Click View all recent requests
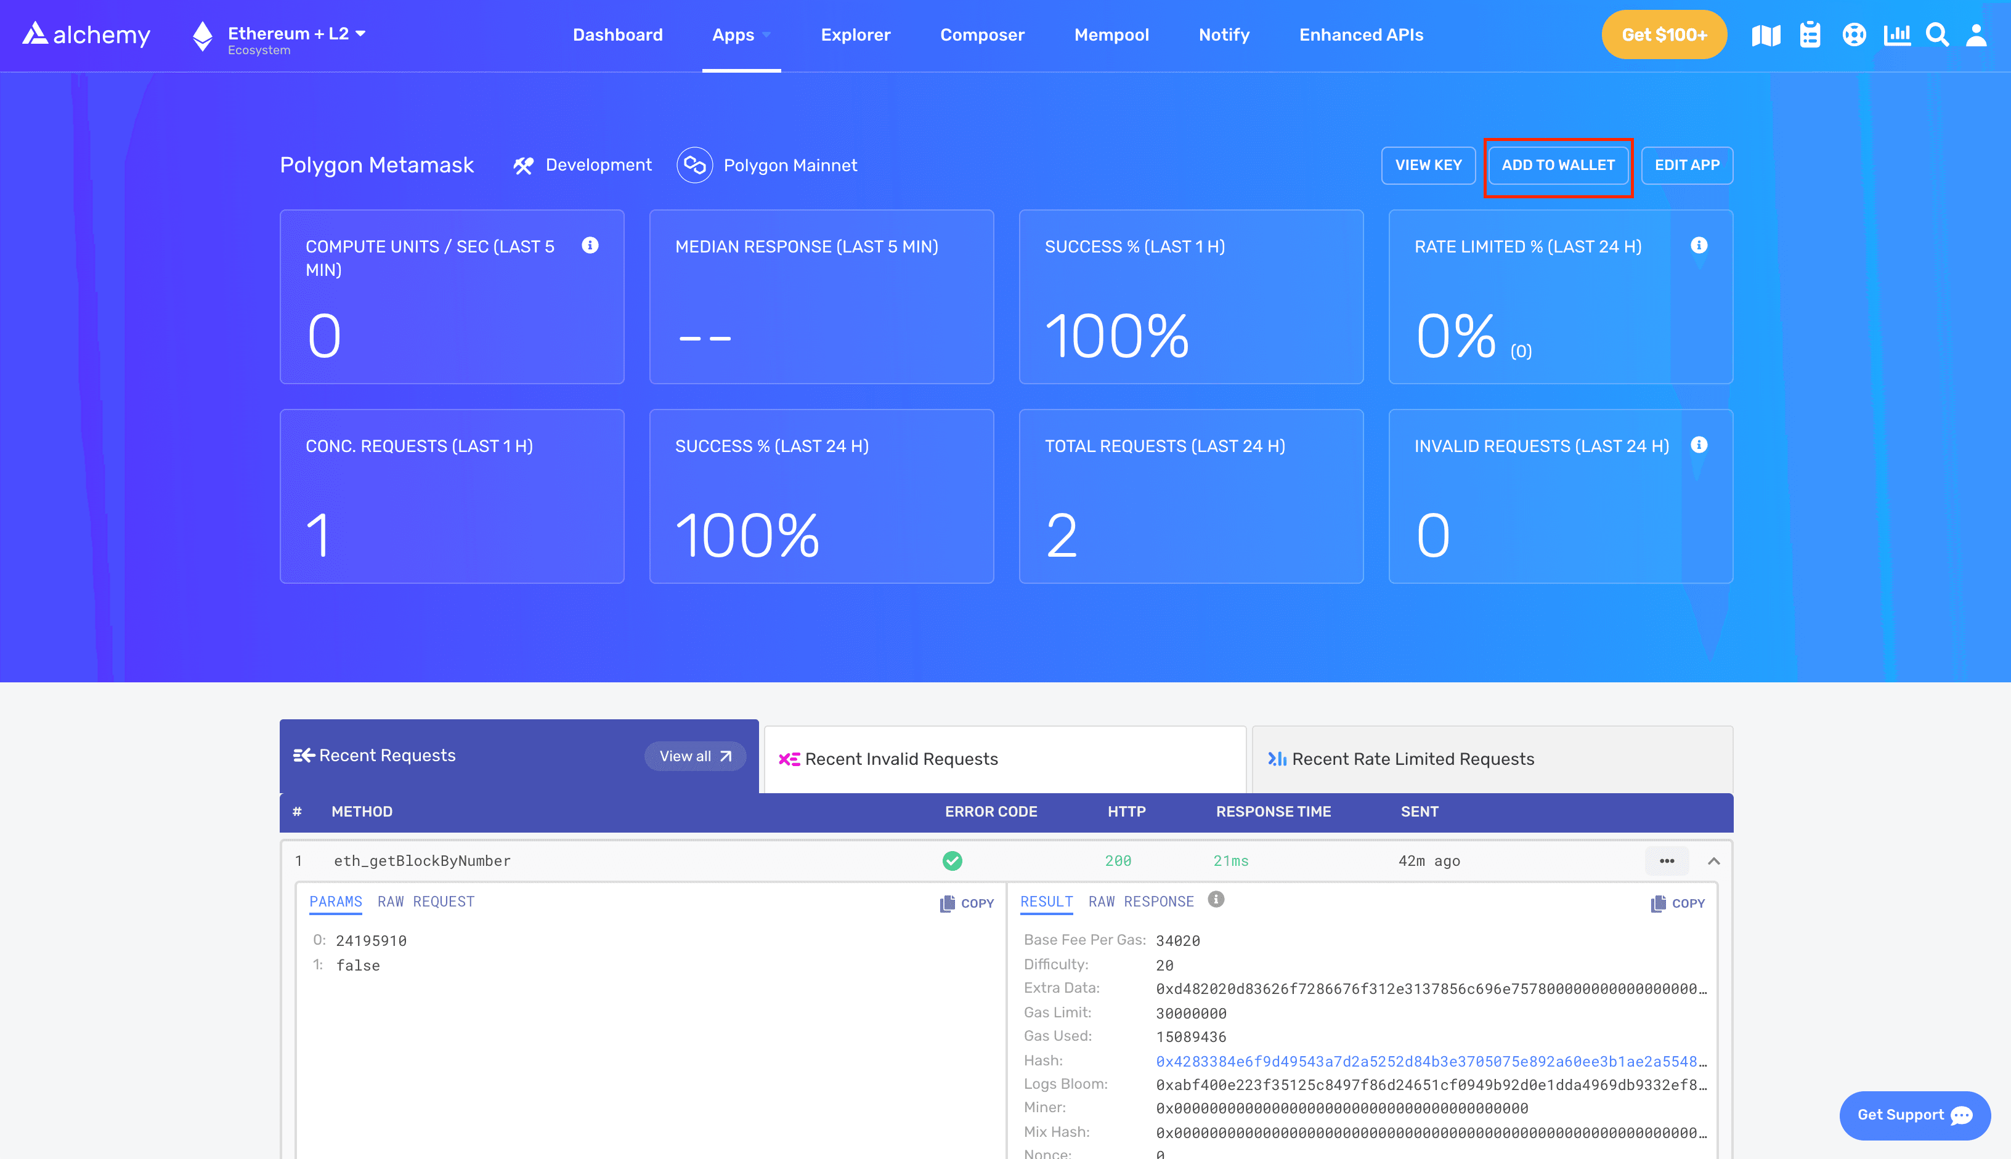 coord(694,756)
